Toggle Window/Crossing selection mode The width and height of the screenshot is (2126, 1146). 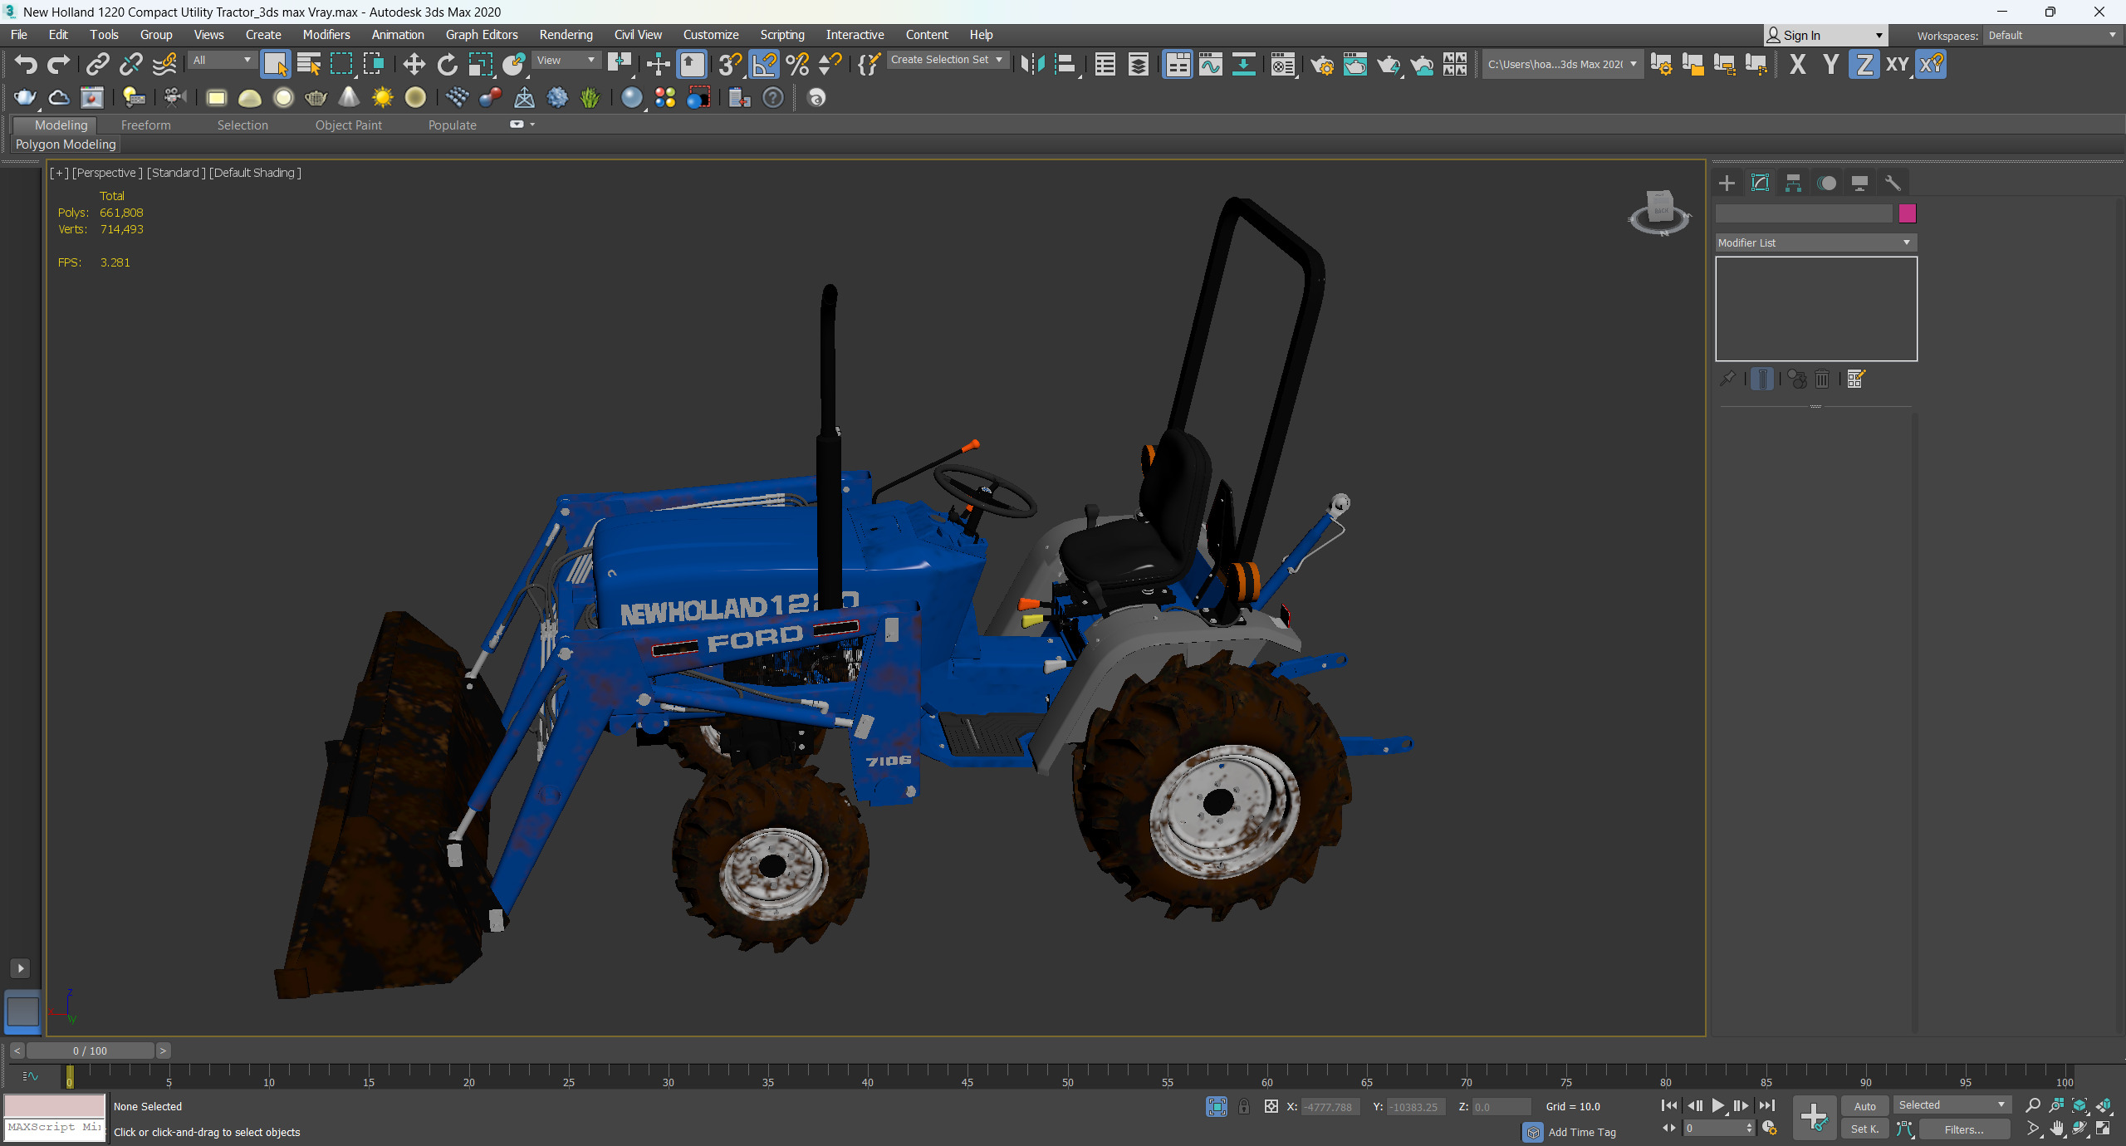click(375, 64)
